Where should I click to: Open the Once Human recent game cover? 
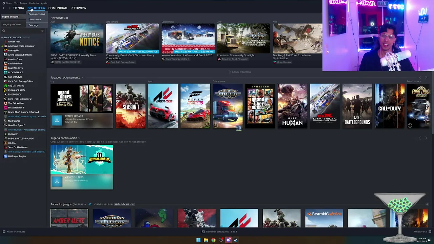tap(292, 106)
